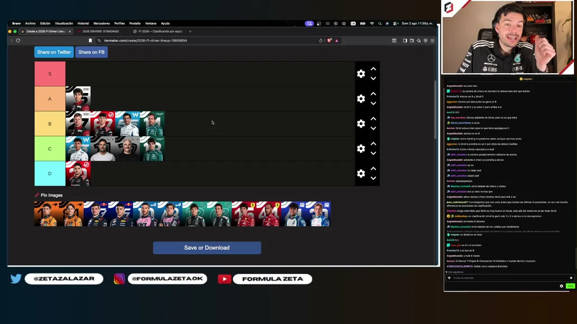The height and width of the screenshot is (324, 577).
Task: Open the Brave Shields icon
Action: tap(329, 40)
